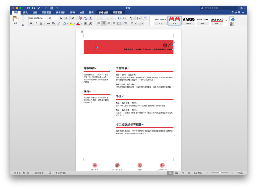
Task: Toggle character shading A button
Action: pyautogui.click(x=85, y=23)
